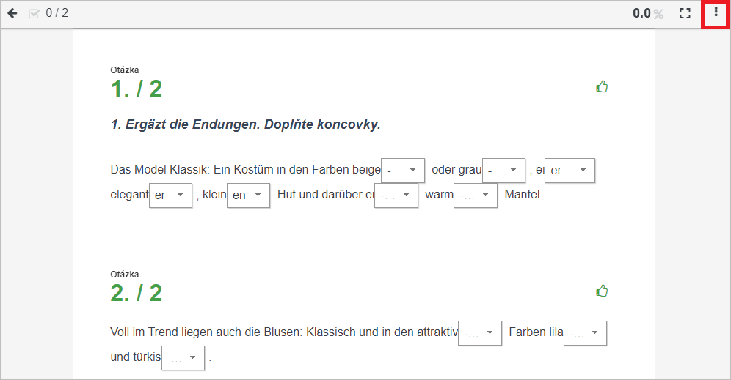Open the empty dropdown after "darüber ei"

click(396, 195)
